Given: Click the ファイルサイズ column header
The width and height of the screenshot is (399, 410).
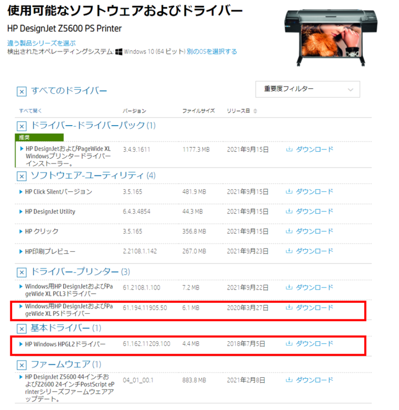Looking at the screenshot, I should [x=199, y=111].
